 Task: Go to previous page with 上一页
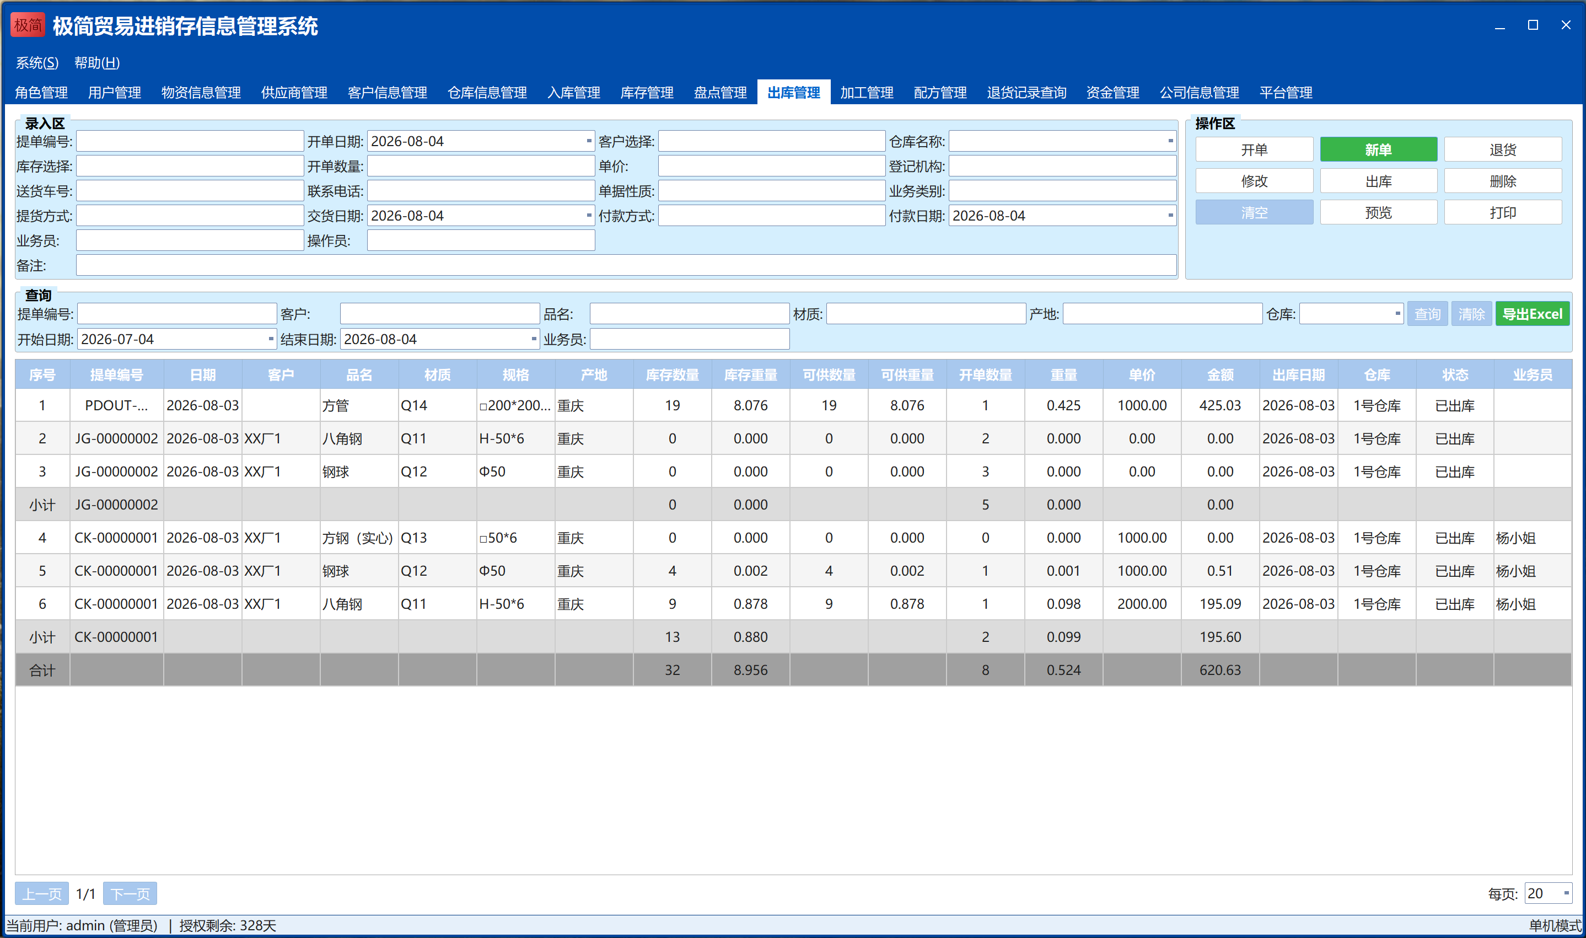pos(42,894)
